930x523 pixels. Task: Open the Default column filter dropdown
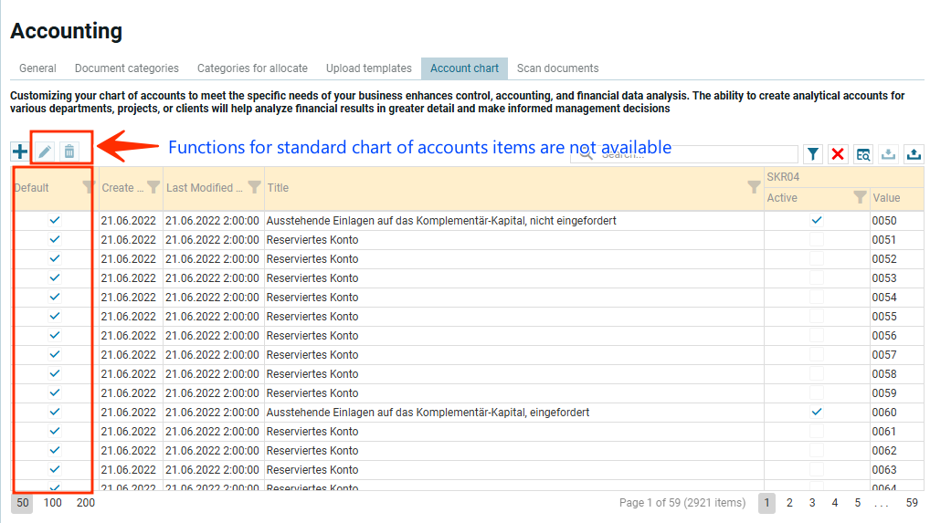point(88,187)
